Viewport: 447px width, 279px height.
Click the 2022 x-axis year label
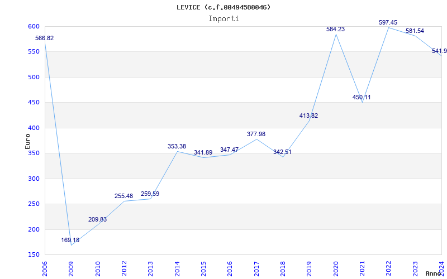pos(388,268)
